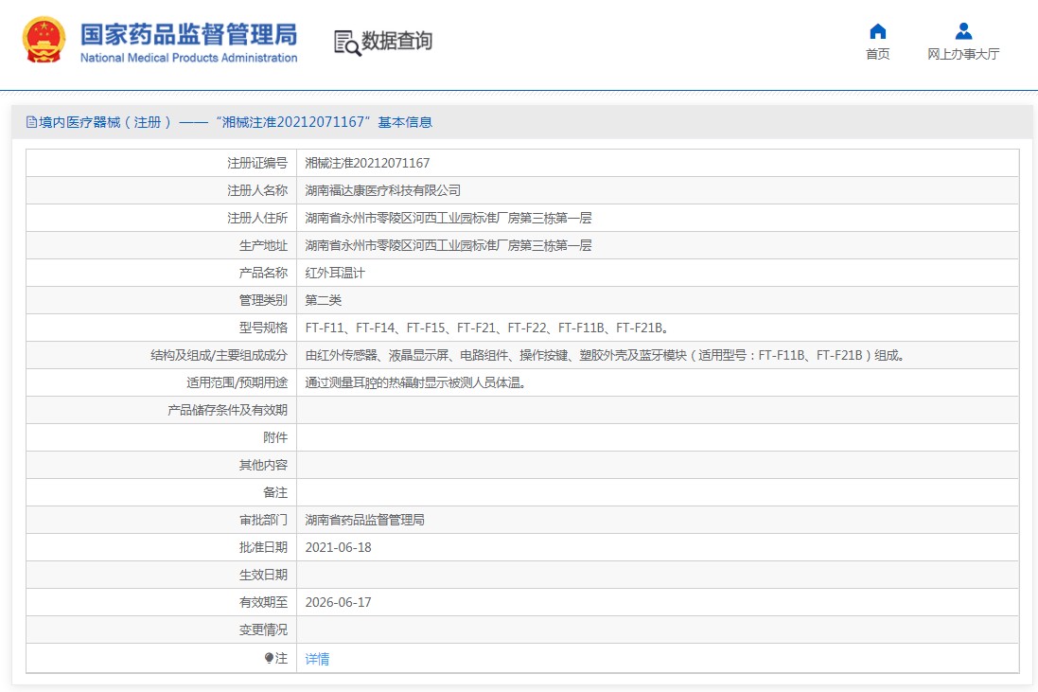The image size is (1038, 692).
Task: Click the 产品储存条件及有效期 label
Action: (x=228, y=411)
